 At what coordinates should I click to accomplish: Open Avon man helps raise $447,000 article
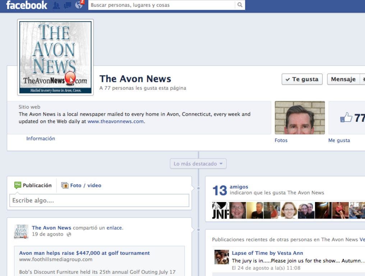tap(84, 253)
